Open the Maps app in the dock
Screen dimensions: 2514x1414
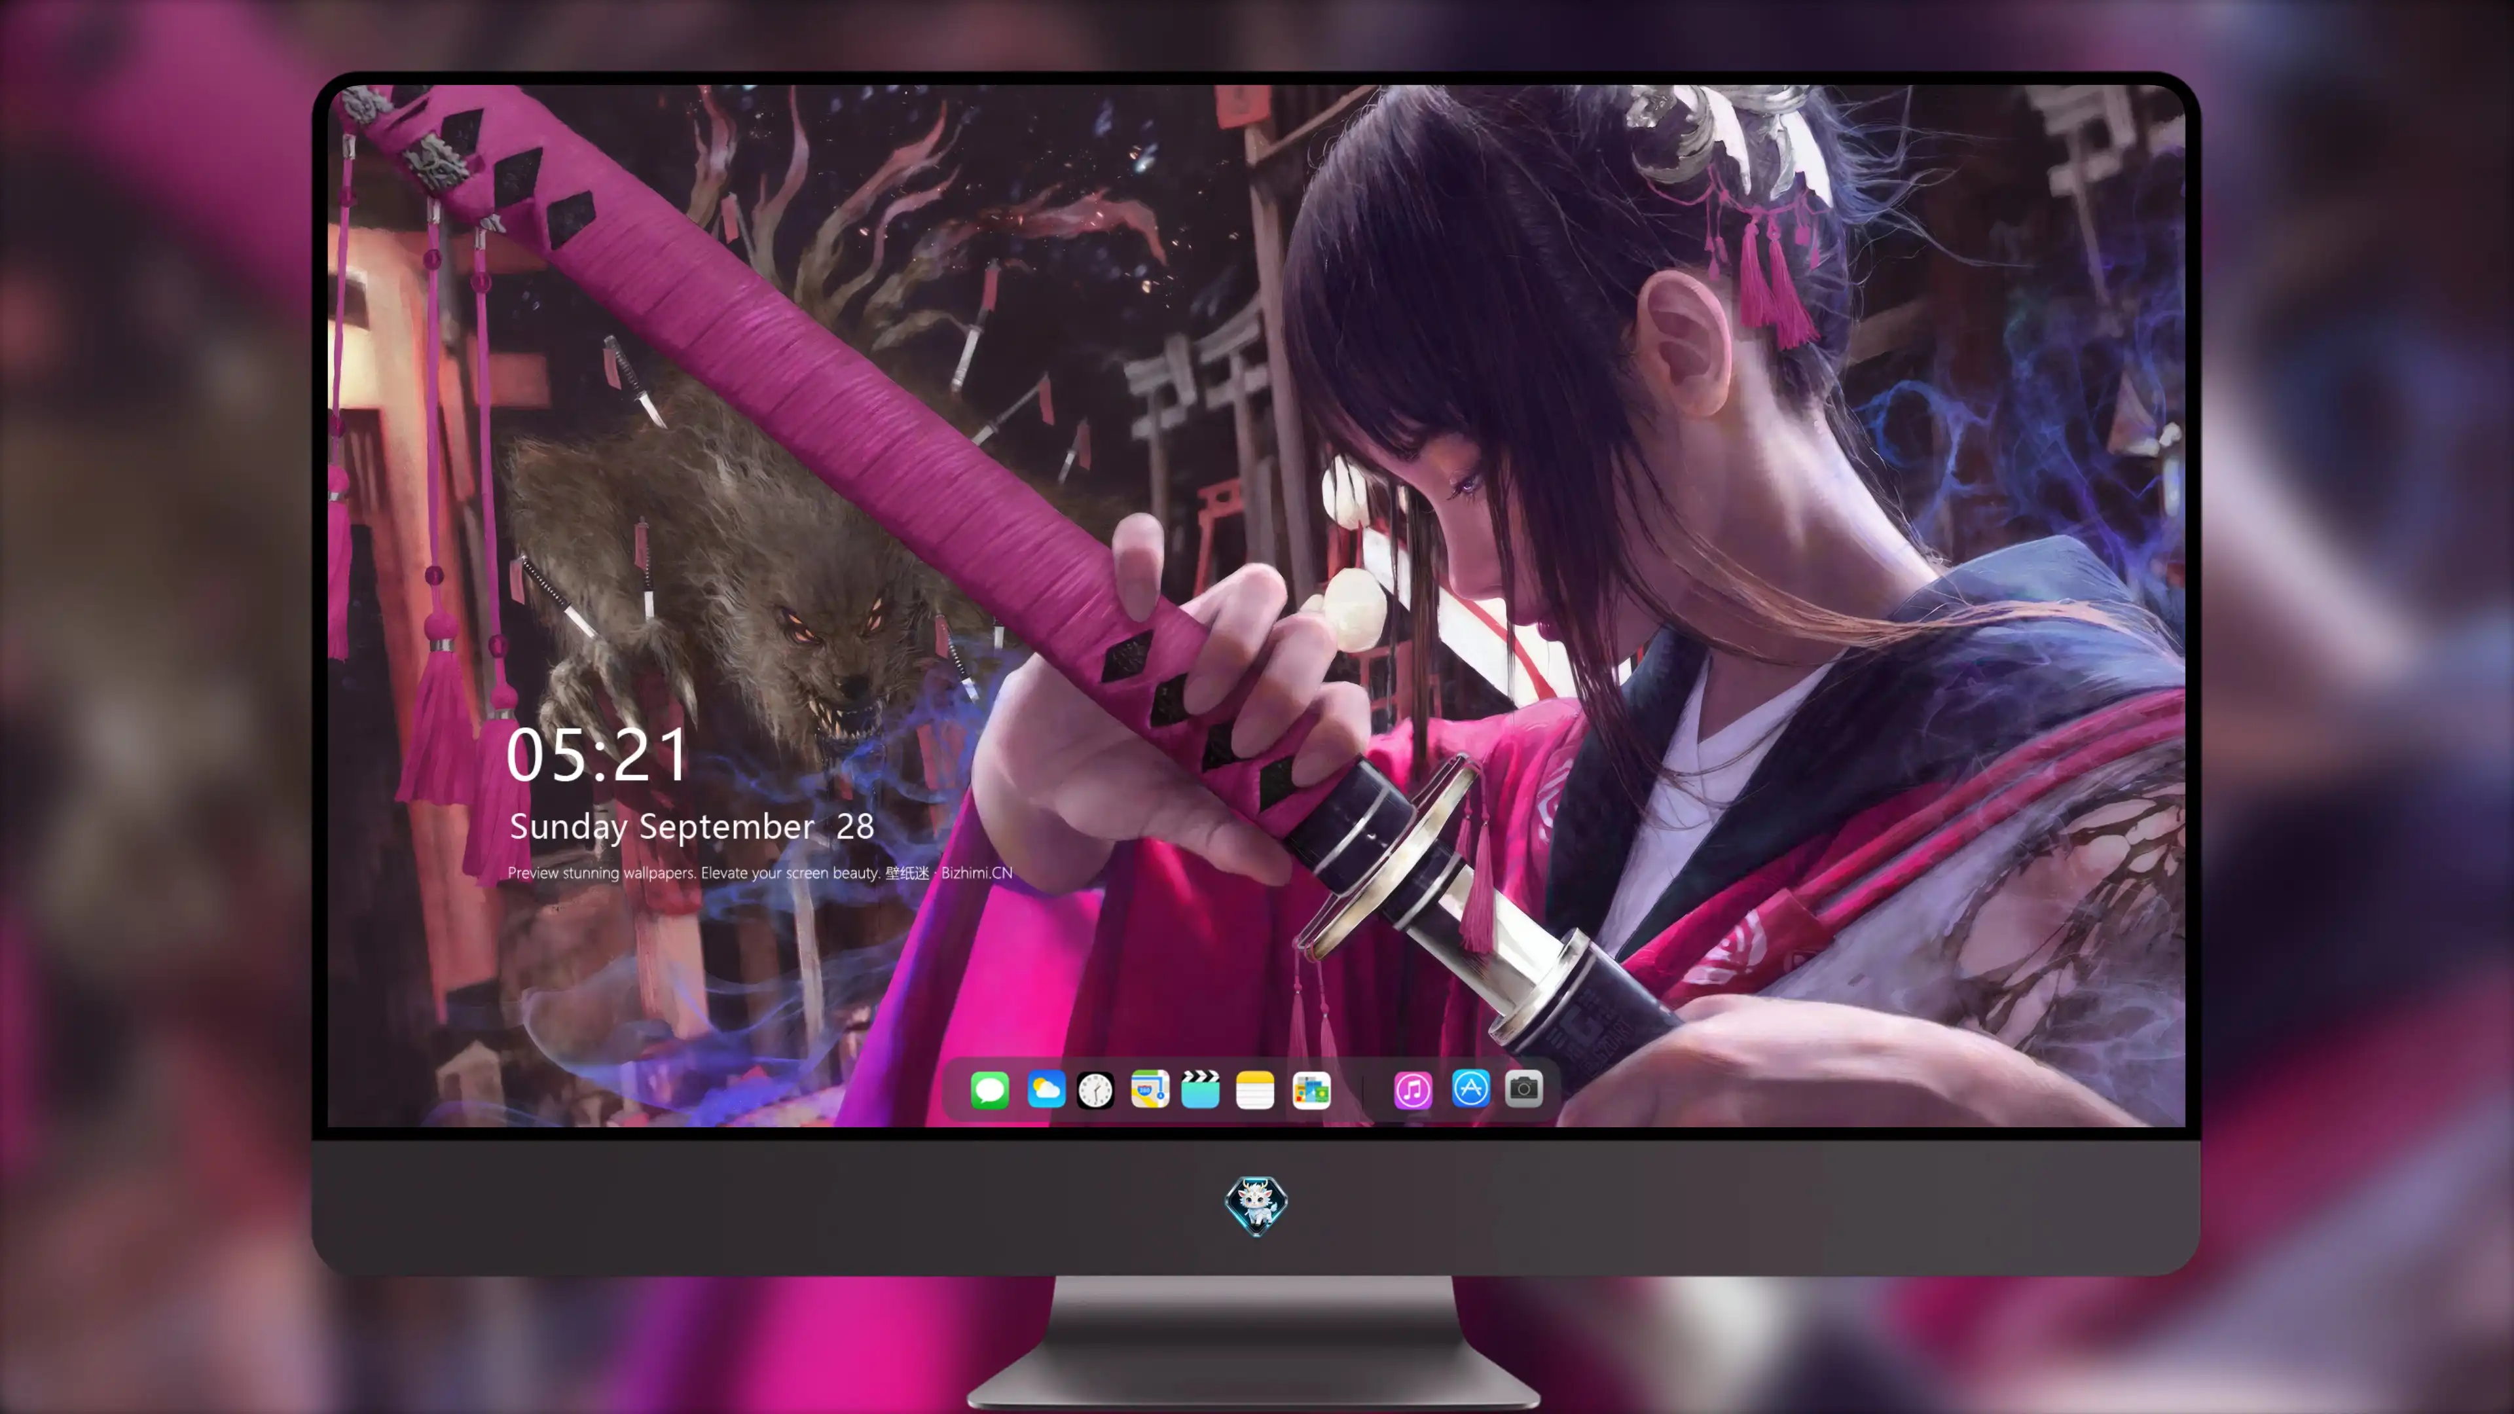(1150, 1089)
